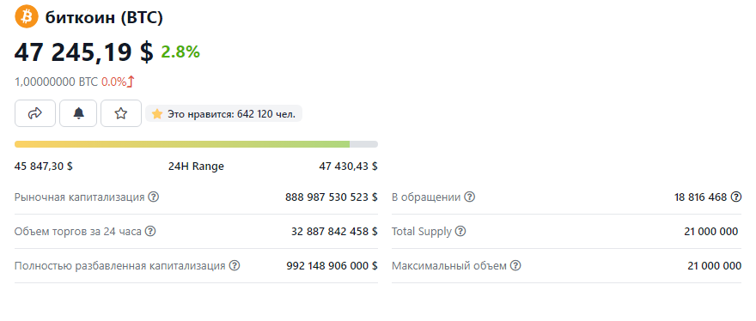Click help icon for Полностью разбавленная капитализация

235,265
